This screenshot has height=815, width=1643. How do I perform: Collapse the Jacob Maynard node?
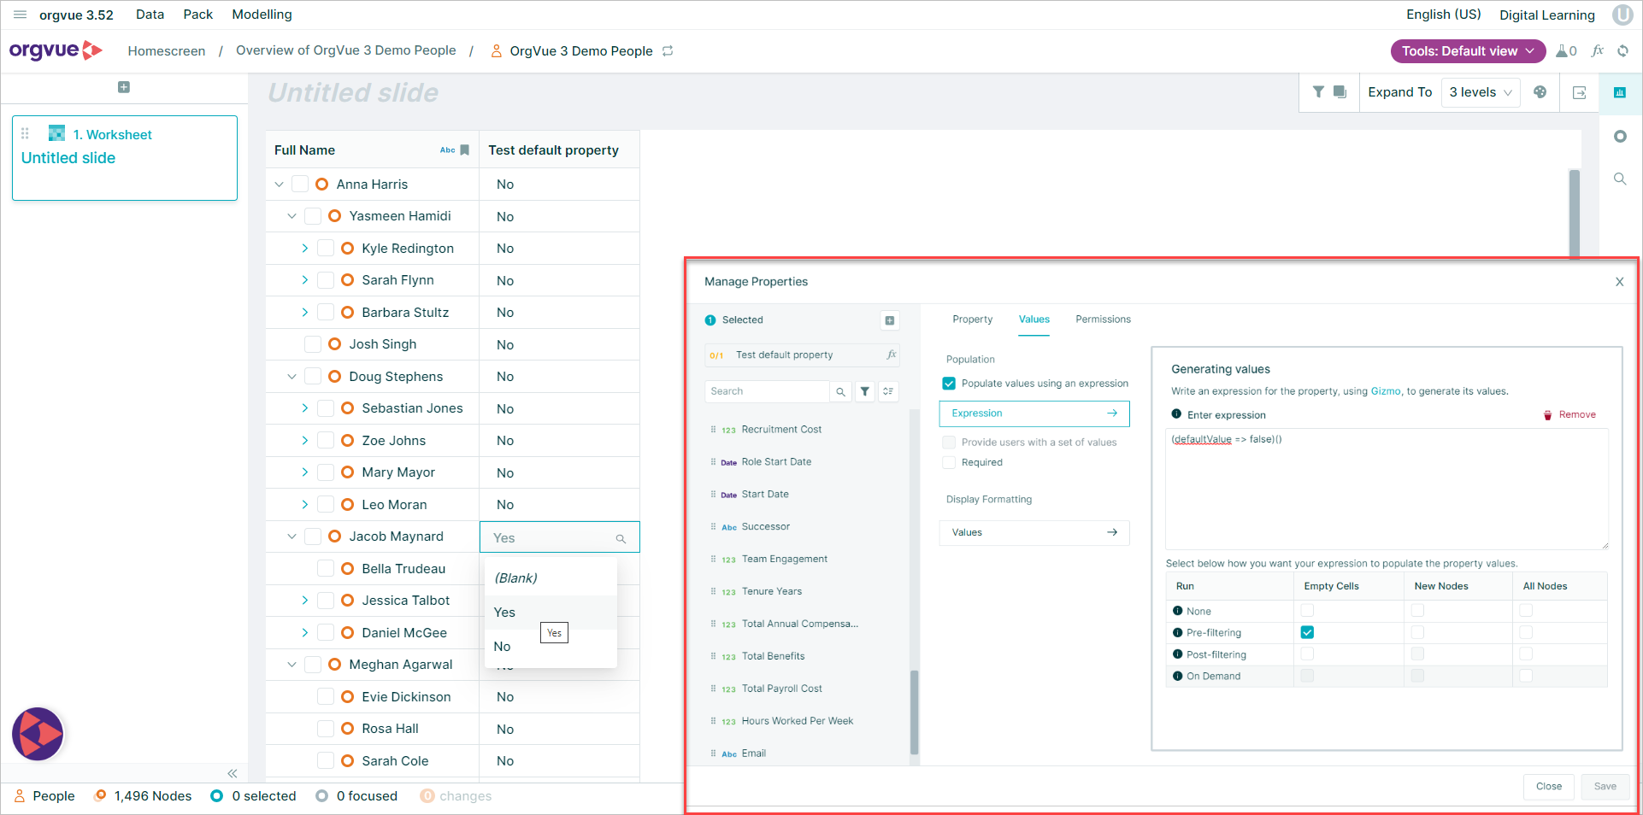coord(292,536)
